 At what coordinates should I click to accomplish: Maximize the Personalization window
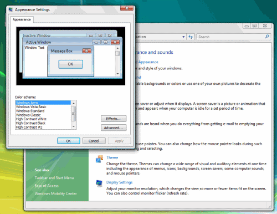(254, 26)
